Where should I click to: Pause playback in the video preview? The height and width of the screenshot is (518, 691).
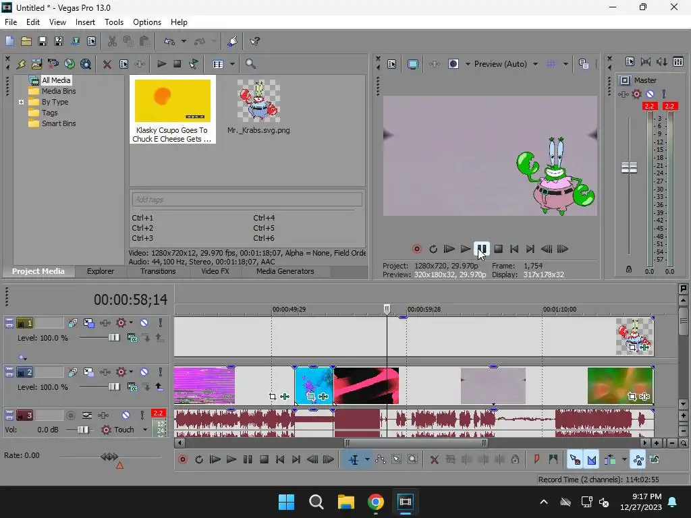(x=482, y=249)
